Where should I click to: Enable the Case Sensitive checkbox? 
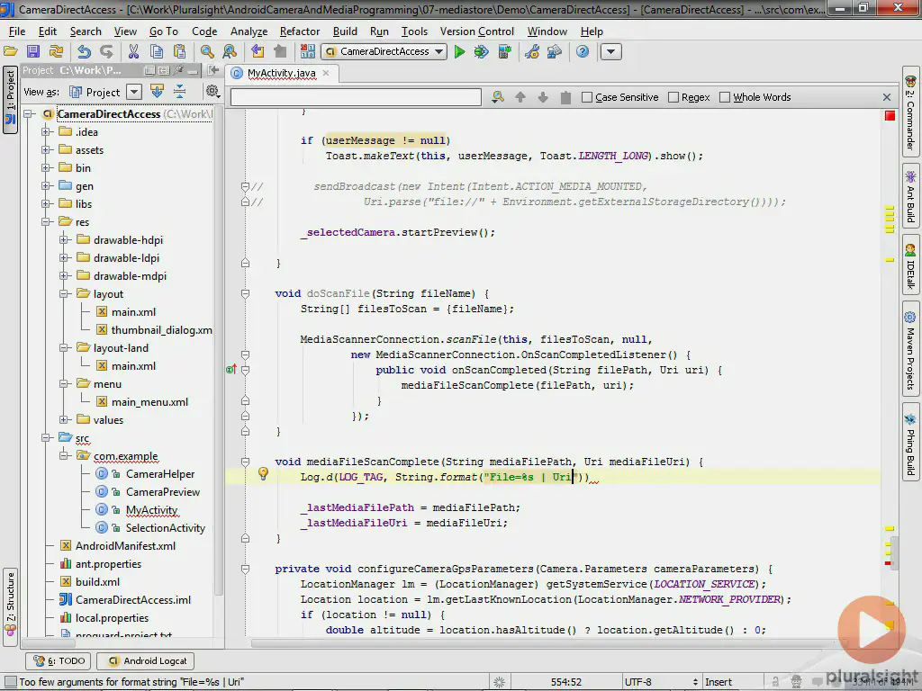click(x=587, y=97)
